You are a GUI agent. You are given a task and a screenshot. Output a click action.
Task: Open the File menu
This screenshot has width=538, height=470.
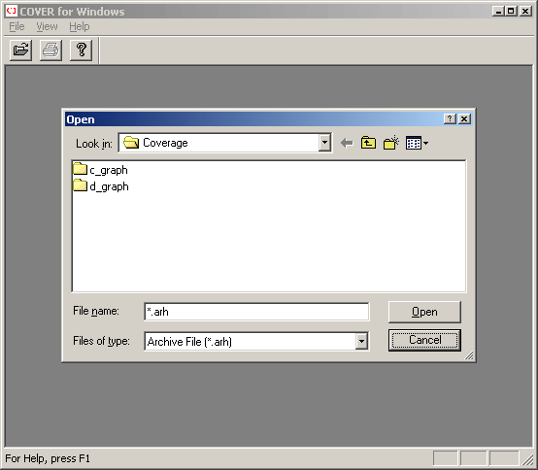point(17,26)
